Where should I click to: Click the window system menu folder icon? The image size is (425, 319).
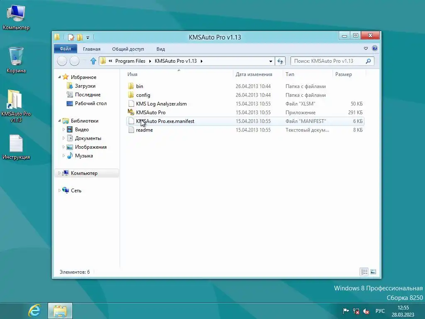coord(57,37)
